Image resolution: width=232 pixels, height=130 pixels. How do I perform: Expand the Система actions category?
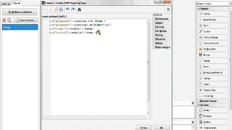[162, 27]
